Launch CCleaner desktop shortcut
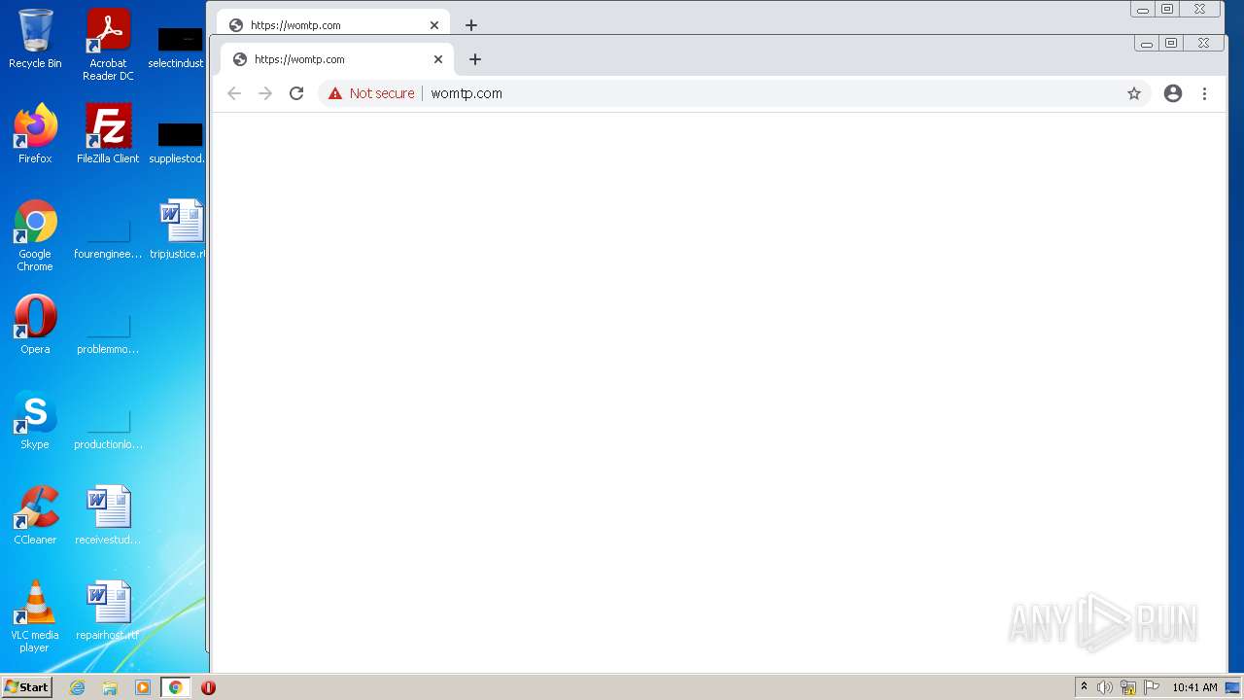1244x700 pixels. click(x=35, y=515)
